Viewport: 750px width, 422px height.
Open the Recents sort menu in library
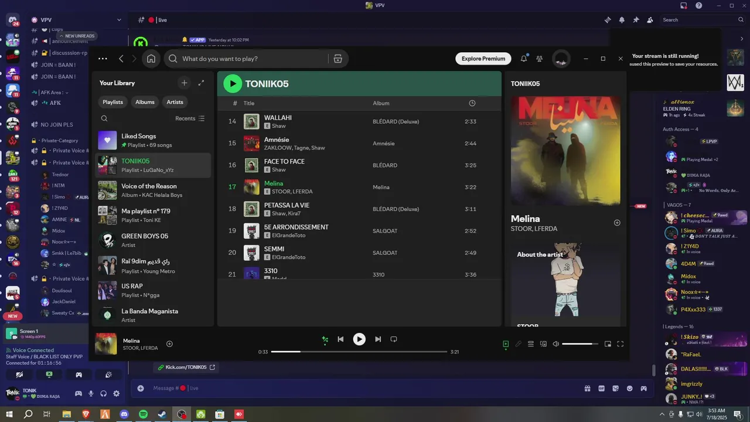[x=190, y=118]
